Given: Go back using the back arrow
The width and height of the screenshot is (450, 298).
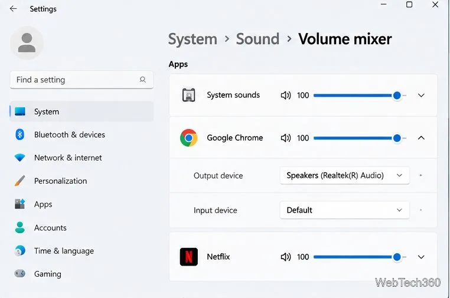Looking at the screenshot, I should (x=13, y=9).
